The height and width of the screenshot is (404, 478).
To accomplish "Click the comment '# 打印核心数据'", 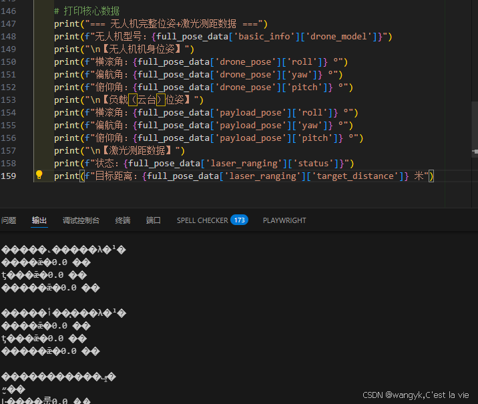I will 87,11.
